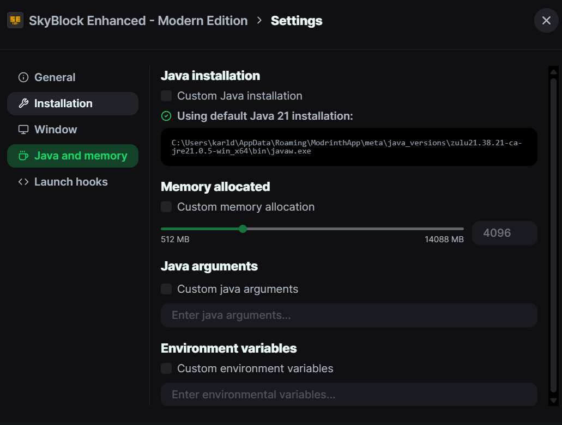The image size is (562, 425).
Task: Click the 512 MB minimum label
Action: tap(175, 239)
